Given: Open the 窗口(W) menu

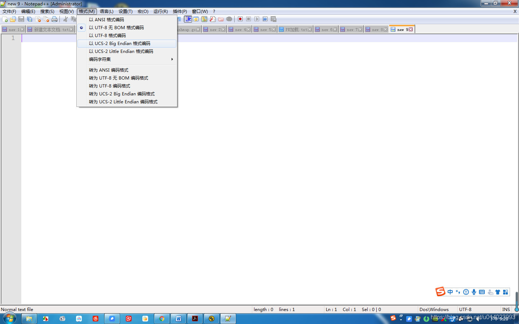Looking at the screenshot, I should 200,12.
